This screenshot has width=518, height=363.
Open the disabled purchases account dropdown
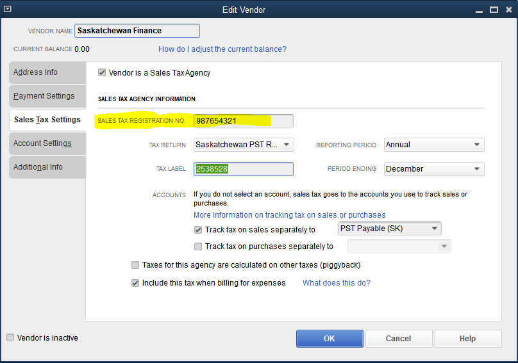(399, 246)
